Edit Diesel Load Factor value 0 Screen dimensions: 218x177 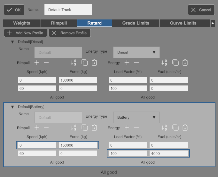(128, 80)
